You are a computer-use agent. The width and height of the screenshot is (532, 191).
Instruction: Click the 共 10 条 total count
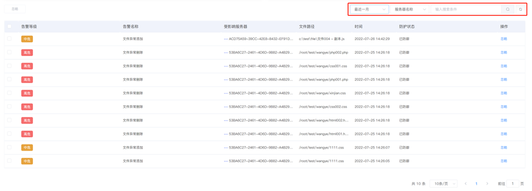(x=418, y=184)
